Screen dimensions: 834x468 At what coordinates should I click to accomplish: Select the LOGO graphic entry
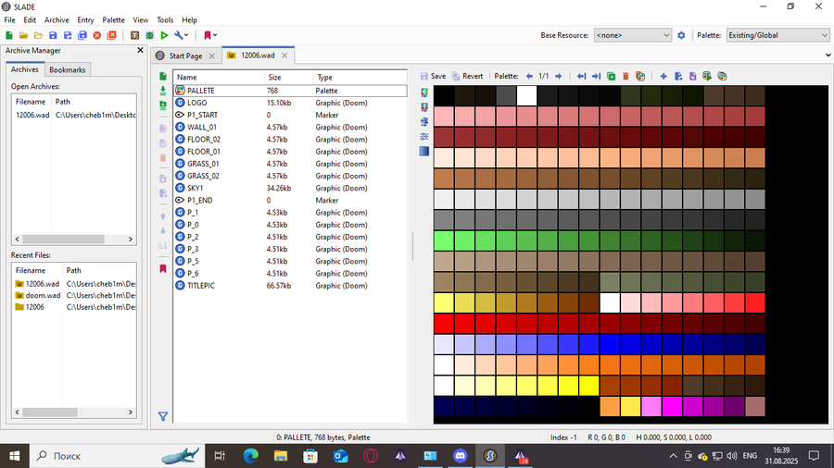pos(290,103)
